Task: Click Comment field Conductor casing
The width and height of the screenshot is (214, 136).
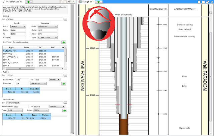Action: [36, 42]
